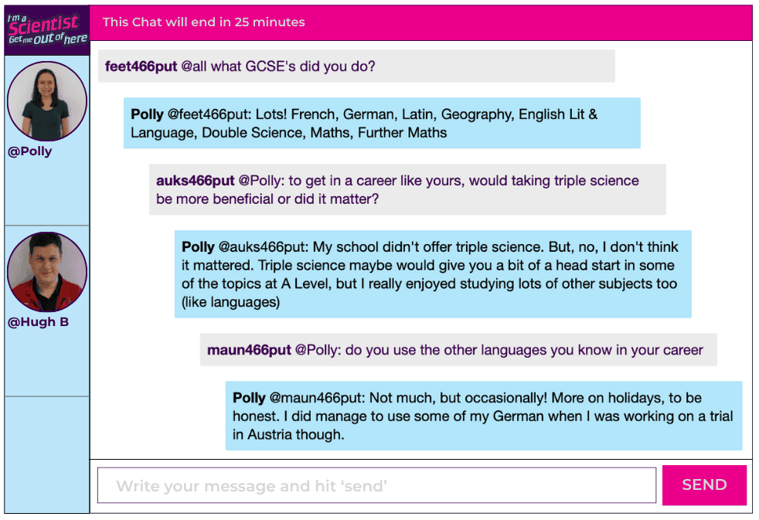Click the feet466put username in the first message

point(141,66)
